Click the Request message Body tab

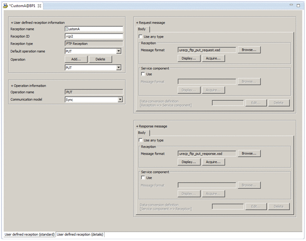(142, 29)
